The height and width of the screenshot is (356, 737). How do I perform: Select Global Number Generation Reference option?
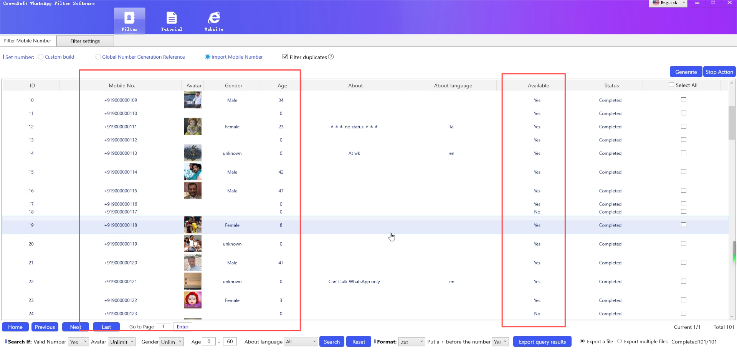click(98, 57)
